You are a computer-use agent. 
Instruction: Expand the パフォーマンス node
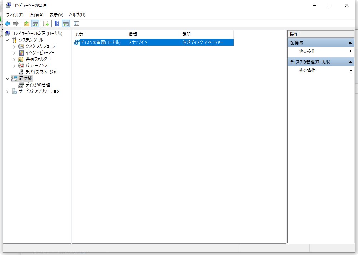(14, 66)
